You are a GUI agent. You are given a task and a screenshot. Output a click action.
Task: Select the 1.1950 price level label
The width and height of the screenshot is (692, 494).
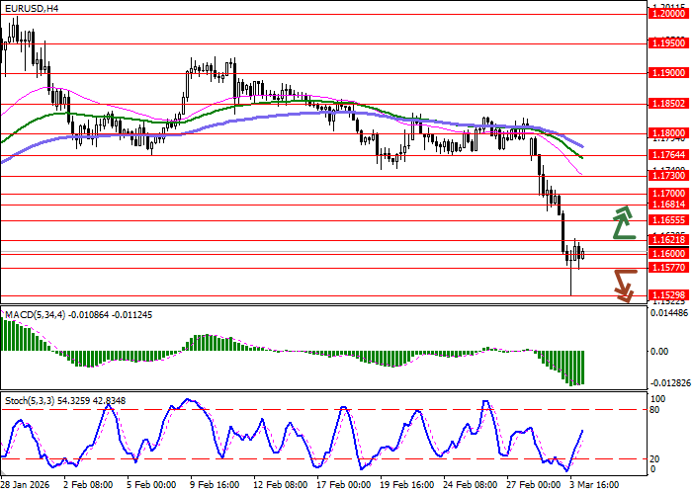click(x=668, y=43)
